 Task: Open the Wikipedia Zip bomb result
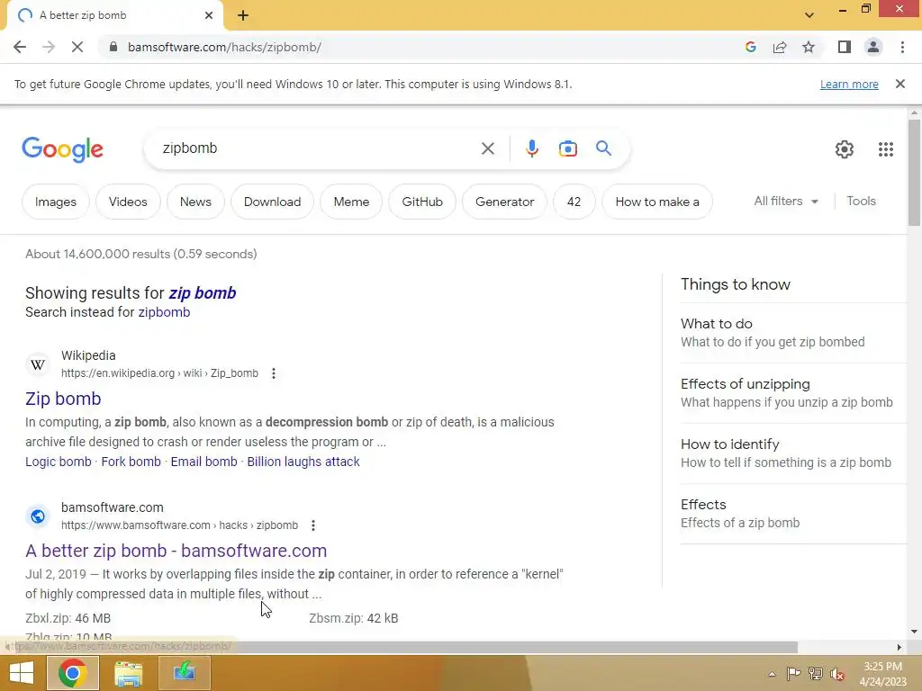tap(63, 399)
